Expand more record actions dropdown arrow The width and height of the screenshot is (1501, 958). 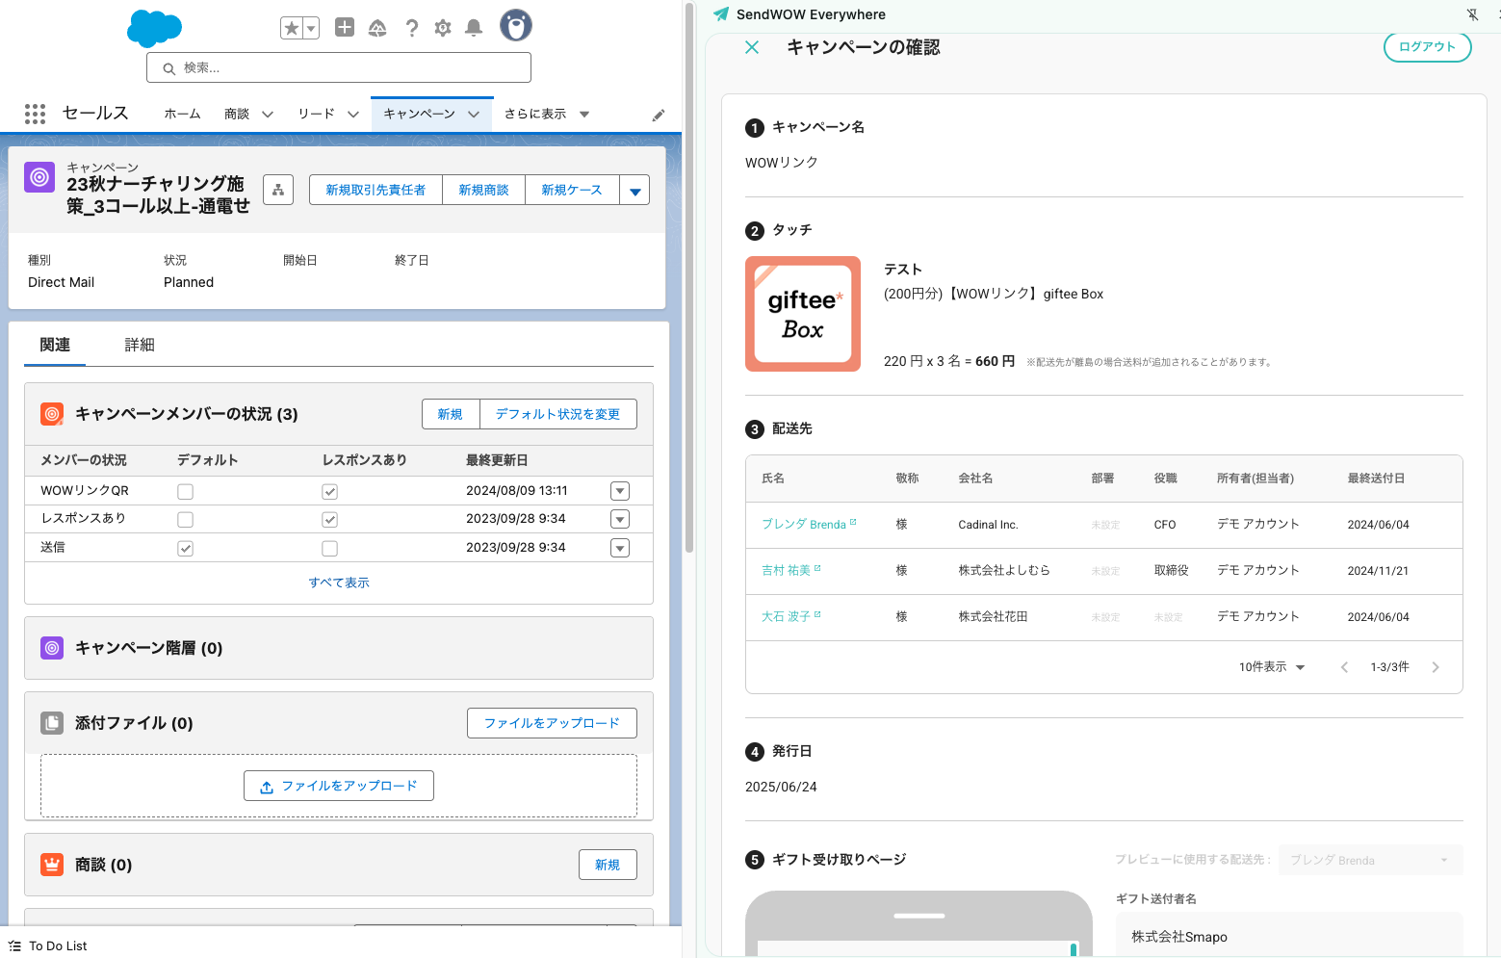coord(634,190)
